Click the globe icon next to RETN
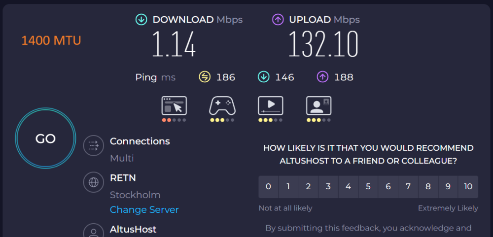Viewport: 493px width, 237px height. 93,182
